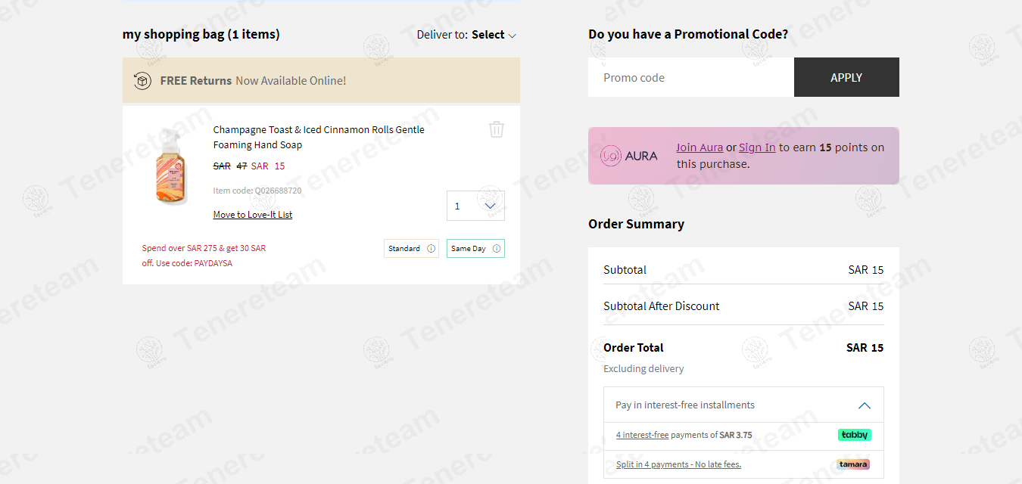Click the 4 interest-free payments link
The width and height of the screenshot is (1022, 484).
642,435
